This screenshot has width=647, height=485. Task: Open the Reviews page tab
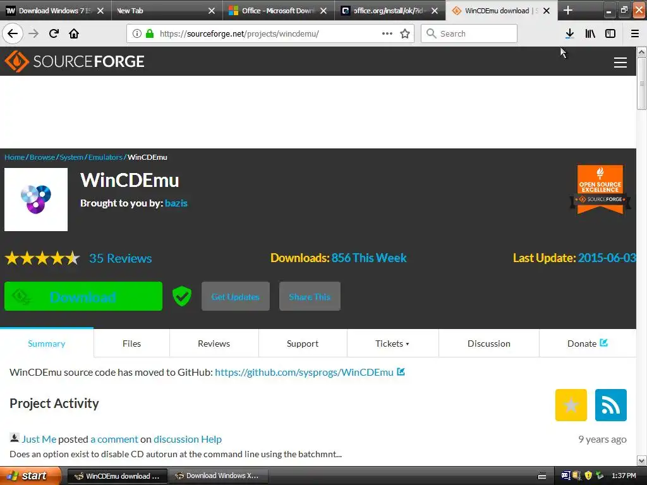(214, 343)
